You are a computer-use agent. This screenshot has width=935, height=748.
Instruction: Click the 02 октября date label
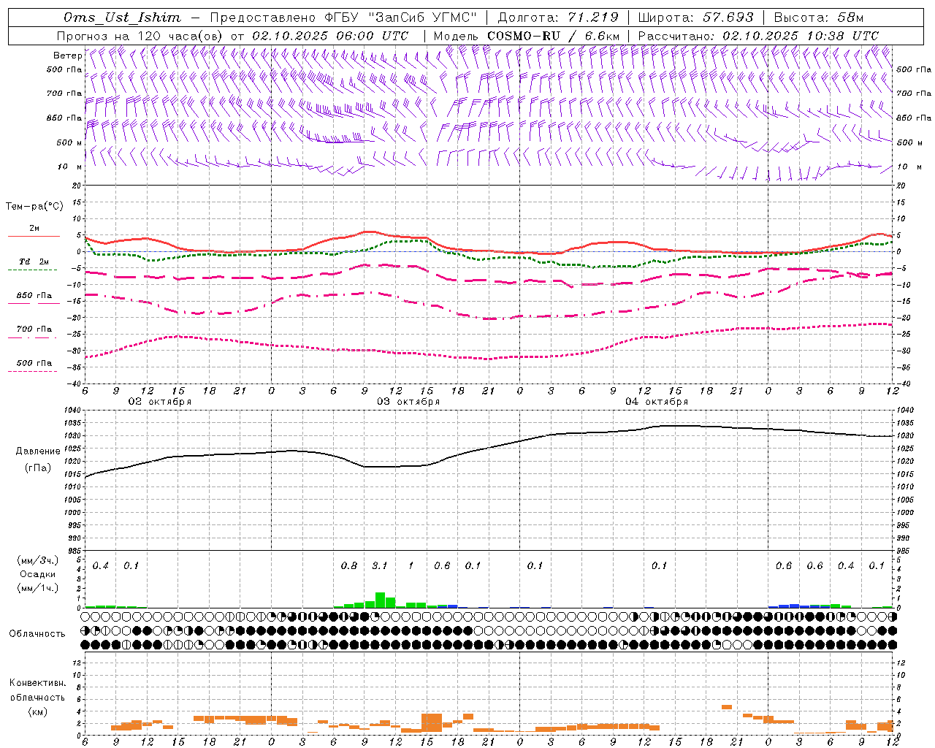pyautogui.click(x=159, y=402)
